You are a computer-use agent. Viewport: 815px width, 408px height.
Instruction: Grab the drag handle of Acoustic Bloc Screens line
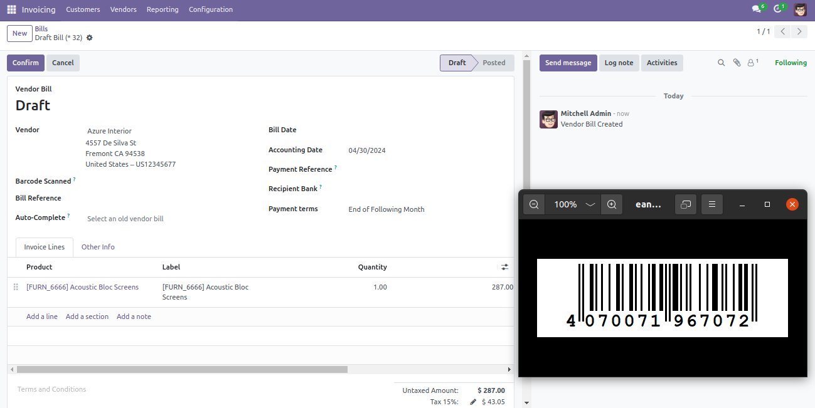coord(16,287)
